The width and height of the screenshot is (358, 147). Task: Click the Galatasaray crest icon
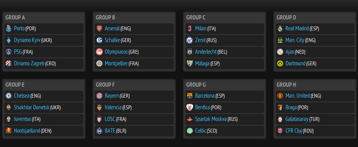click(x=280, y=119)
